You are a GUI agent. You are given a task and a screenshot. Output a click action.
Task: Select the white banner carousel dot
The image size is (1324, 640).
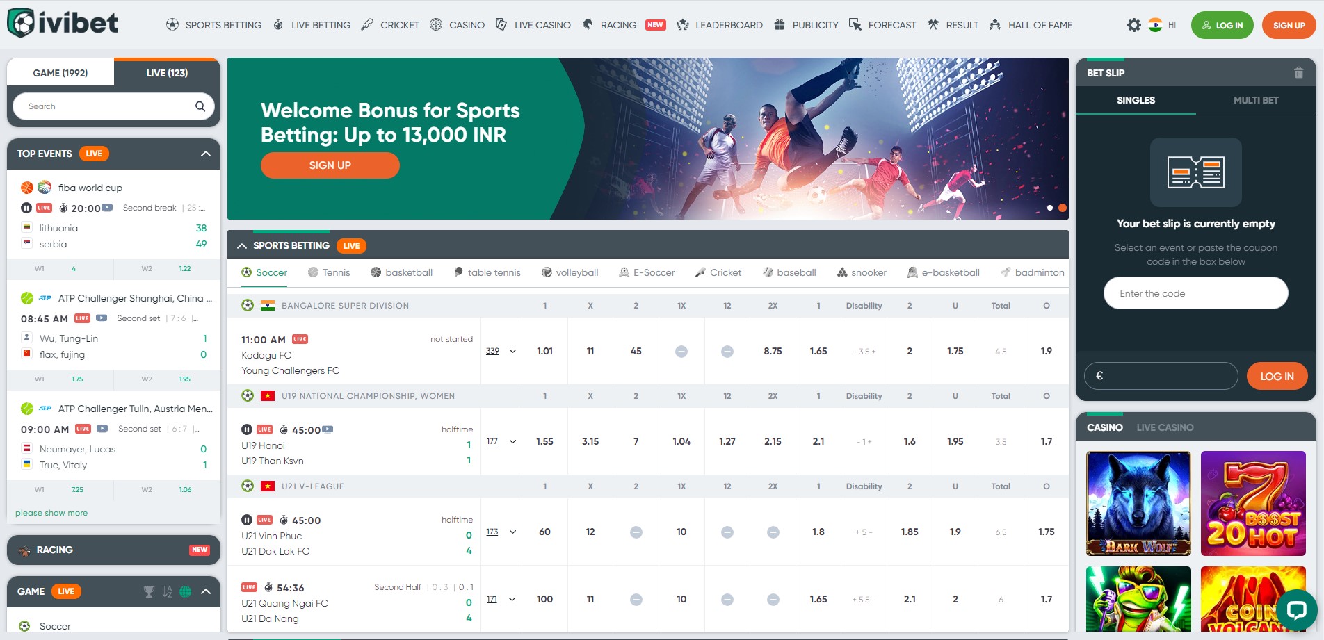(1050, 208)
